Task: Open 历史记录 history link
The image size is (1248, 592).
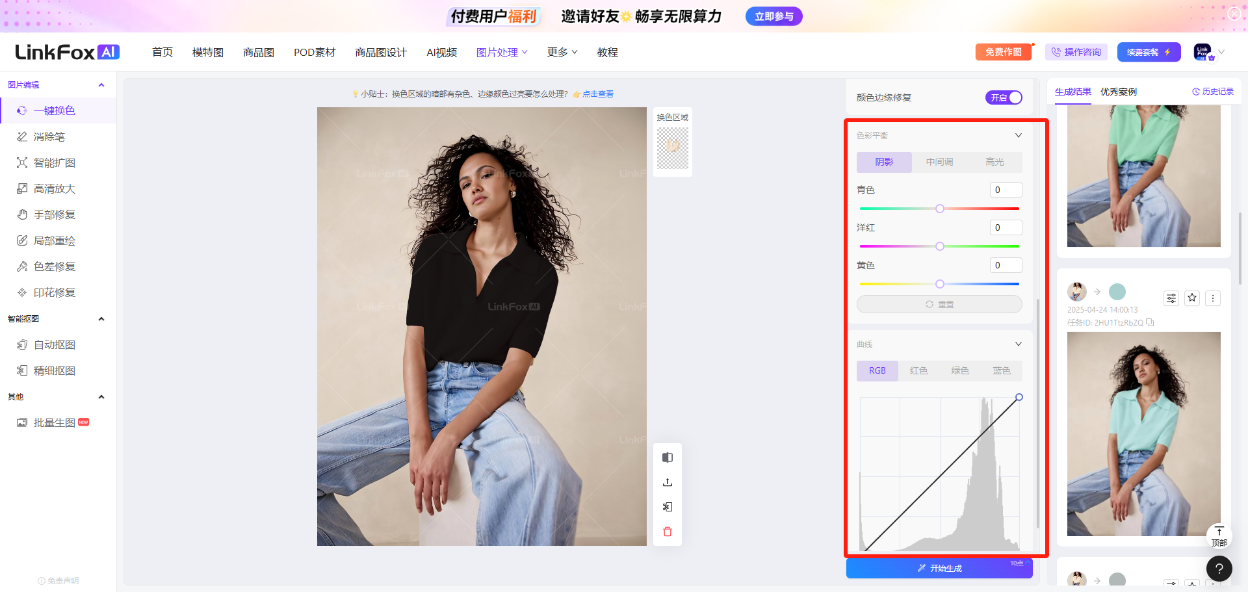Action: click(x=1213, y=92)
